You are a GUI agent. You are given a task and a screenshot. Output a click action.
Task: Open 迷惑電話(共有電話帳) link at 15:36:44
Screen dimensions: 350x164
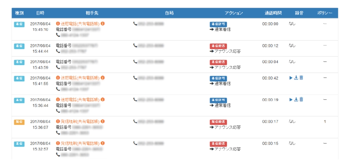click(80, 100)
